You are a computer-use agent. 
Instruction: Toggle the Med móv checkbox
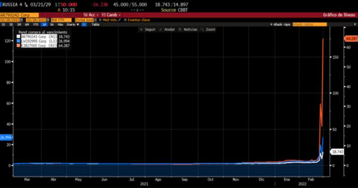[x=101, y=20]
